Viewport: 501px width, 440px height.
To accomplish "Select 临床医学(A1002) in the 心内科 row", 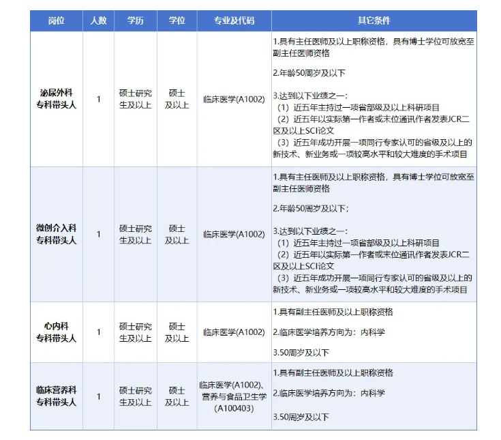I will click(x=234, y=332).
